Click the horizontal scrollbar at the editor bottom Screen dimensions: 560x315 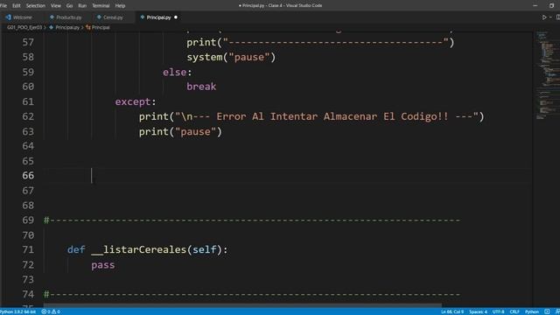(242, 305)
